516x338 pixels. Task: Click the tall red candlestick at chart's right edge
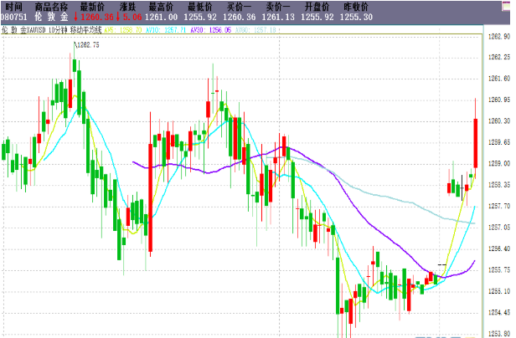pos(475,142)
